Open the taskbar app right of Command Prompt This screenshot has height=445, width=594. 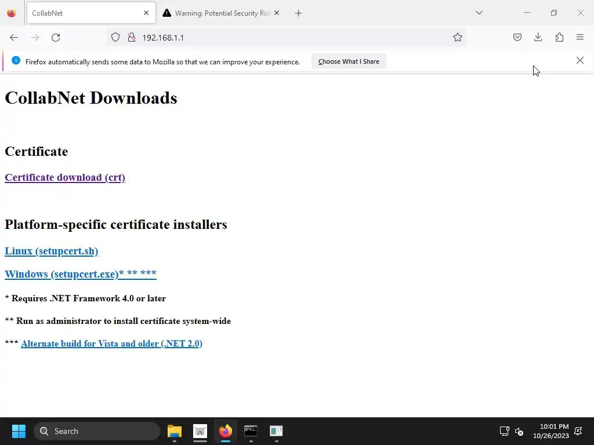(276, 431)
